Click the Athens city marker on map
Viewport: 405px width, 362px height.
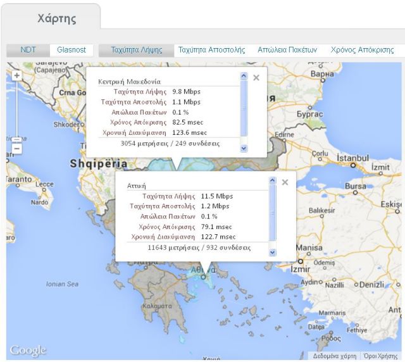tap(204, 277)
